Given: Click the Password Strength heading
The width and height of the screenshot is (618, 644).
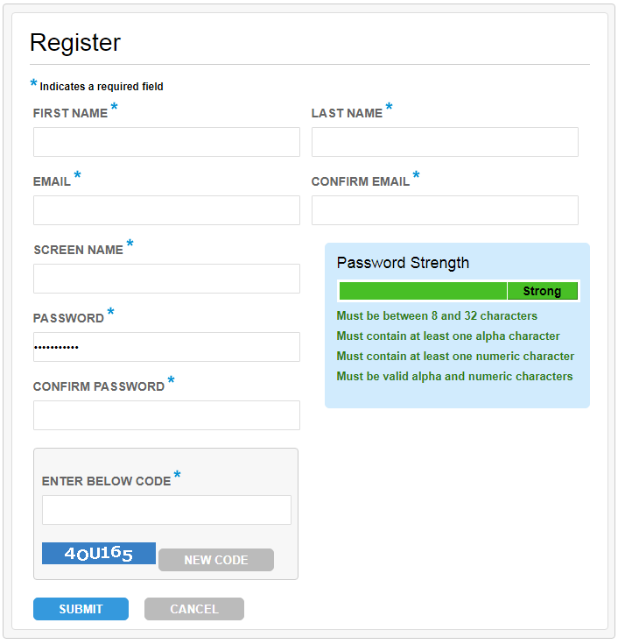Looking at the screenshot, I should pos(403,263).
